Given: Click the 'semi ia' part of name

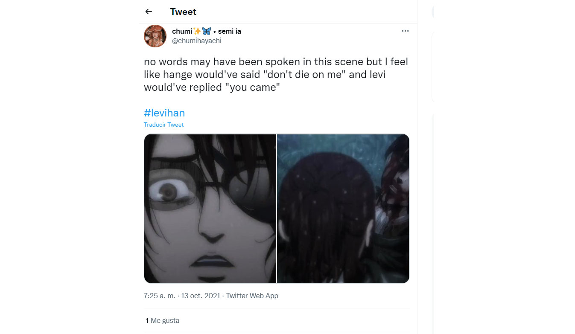Looking at the screenshot, I should click(230, 31).
